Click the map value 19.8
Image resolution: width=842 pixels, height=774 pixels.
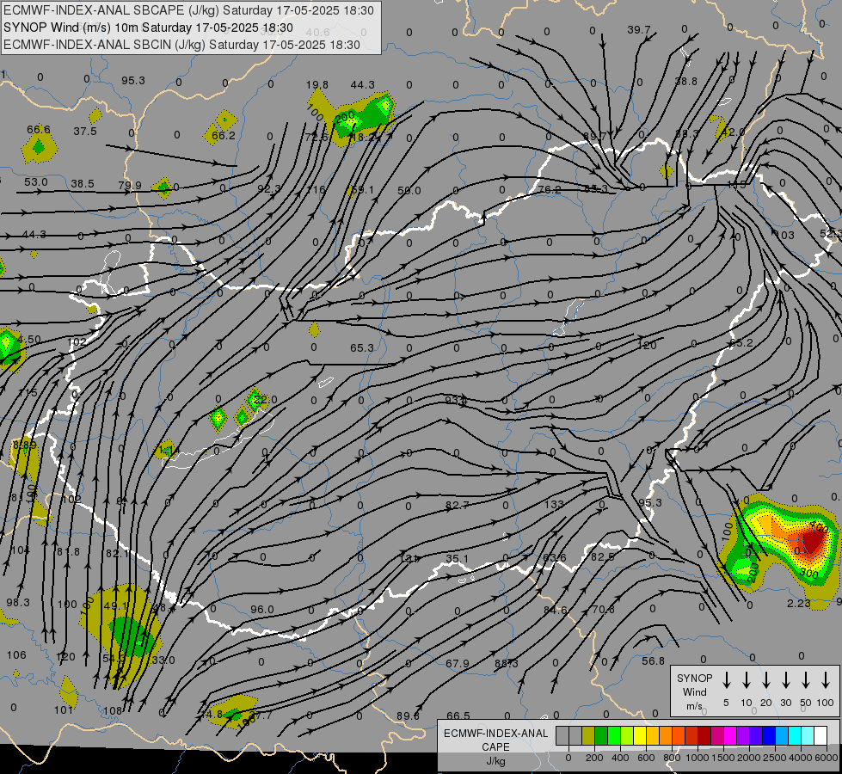coord(317,85)
